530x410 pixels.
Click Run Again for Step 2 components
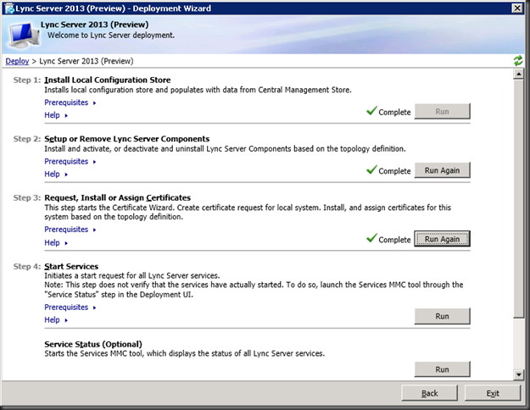click(442, 170)
